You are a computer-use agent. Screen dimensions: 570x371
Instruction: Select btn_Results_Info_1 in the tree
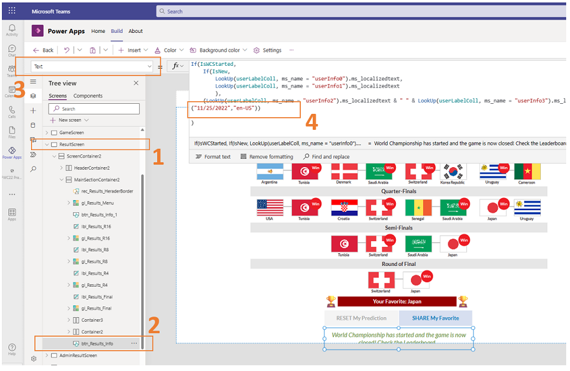pyautogui.click(x=99, y=215)
